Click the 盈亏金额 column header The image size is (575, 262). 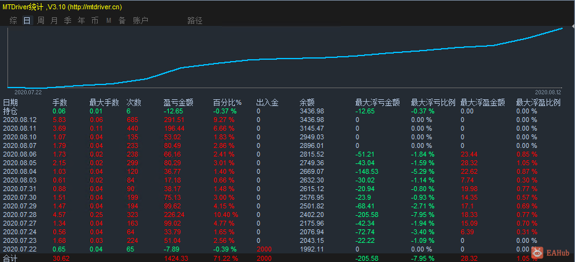pos(178,103)
